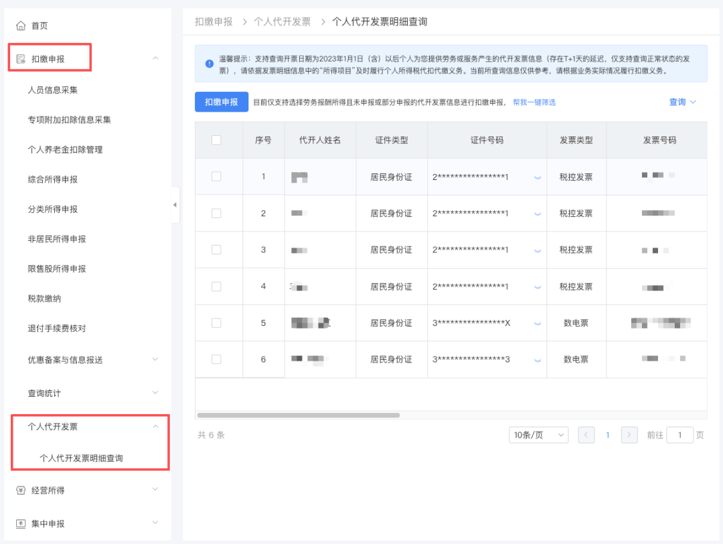Click the horizontal scrollbar under the table

coord(299,415)
